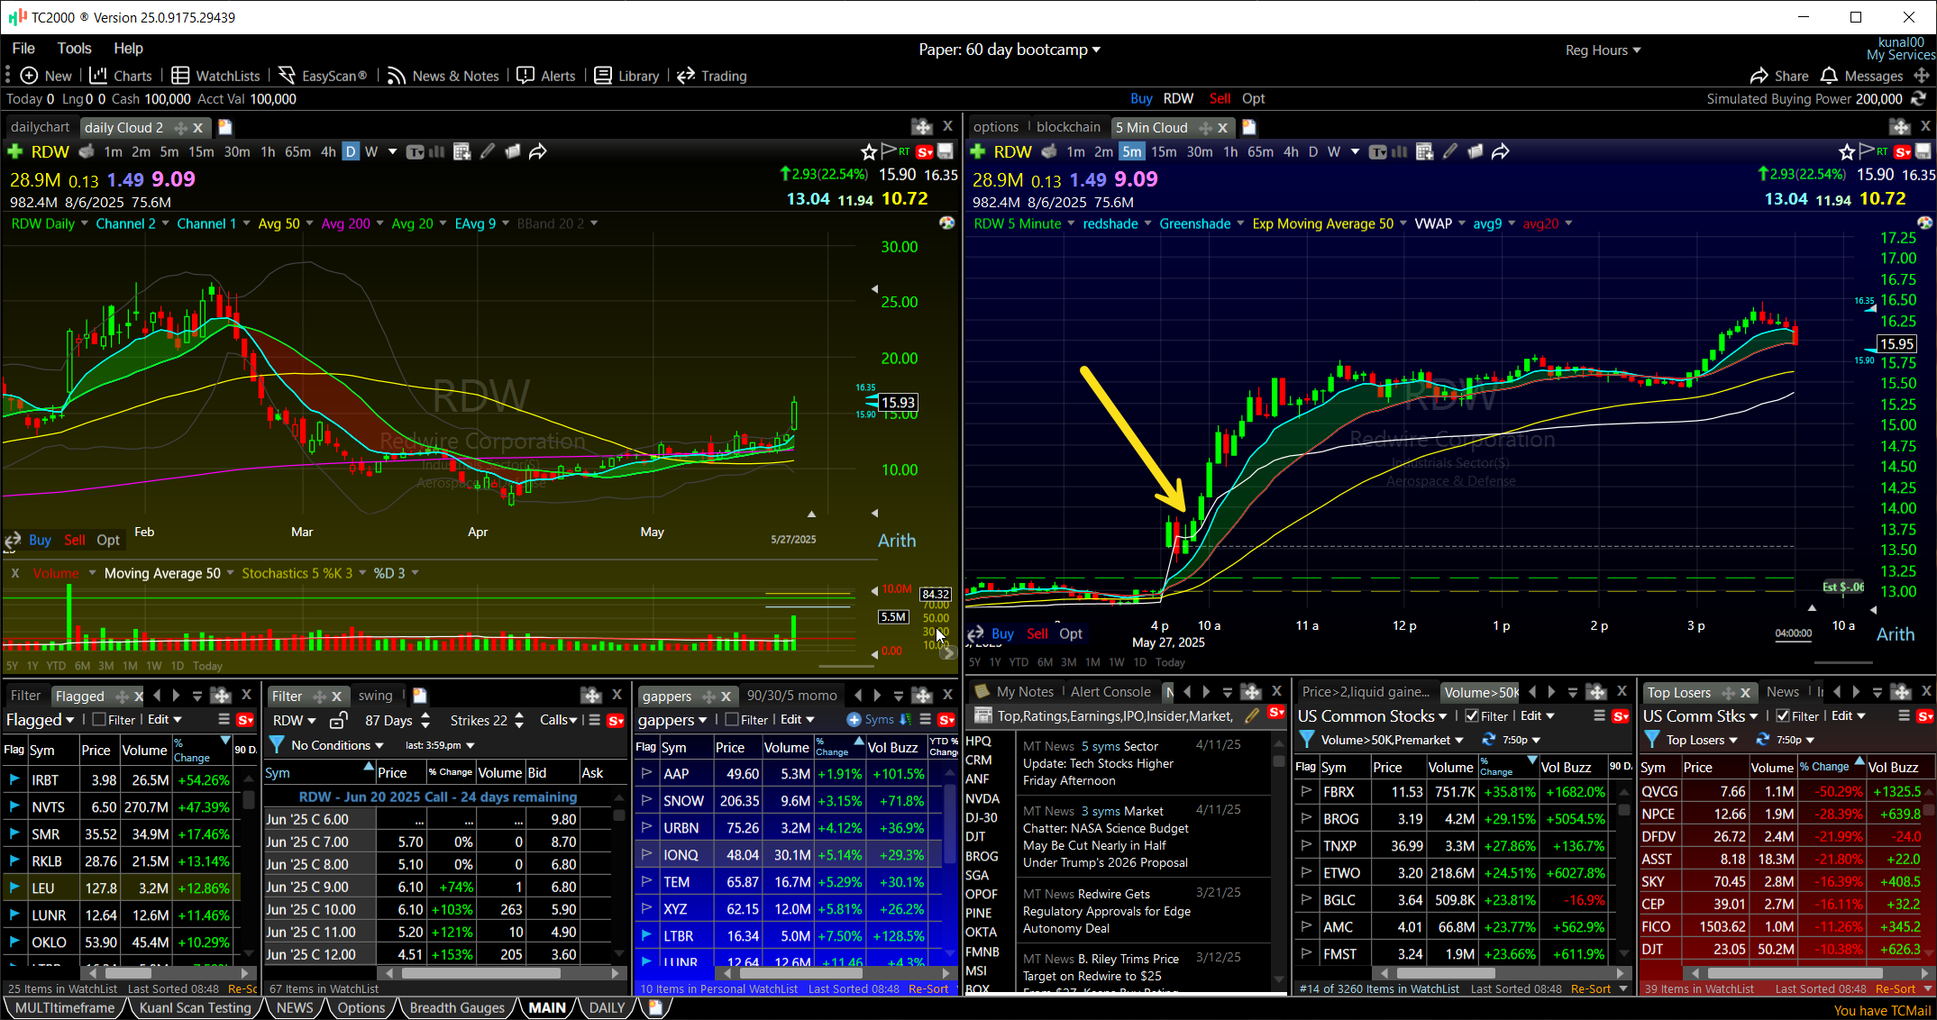Favorite the daily chart using the star icon

click(869, 152)
